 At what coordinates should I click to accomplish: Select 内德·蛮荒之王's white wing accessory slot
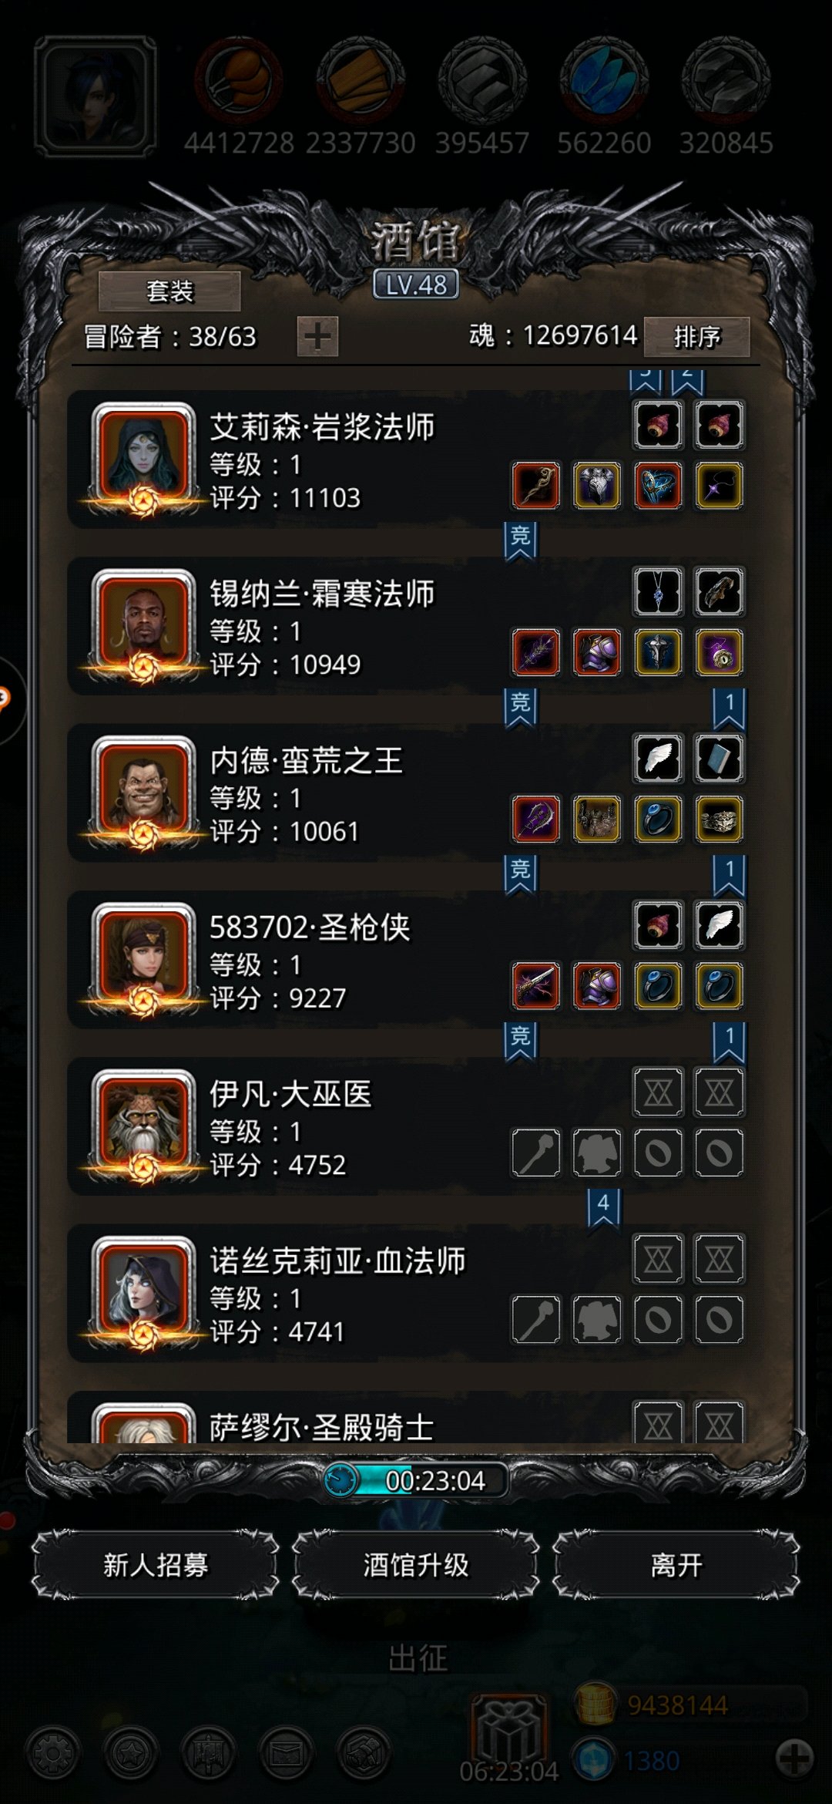click(658, 758)
